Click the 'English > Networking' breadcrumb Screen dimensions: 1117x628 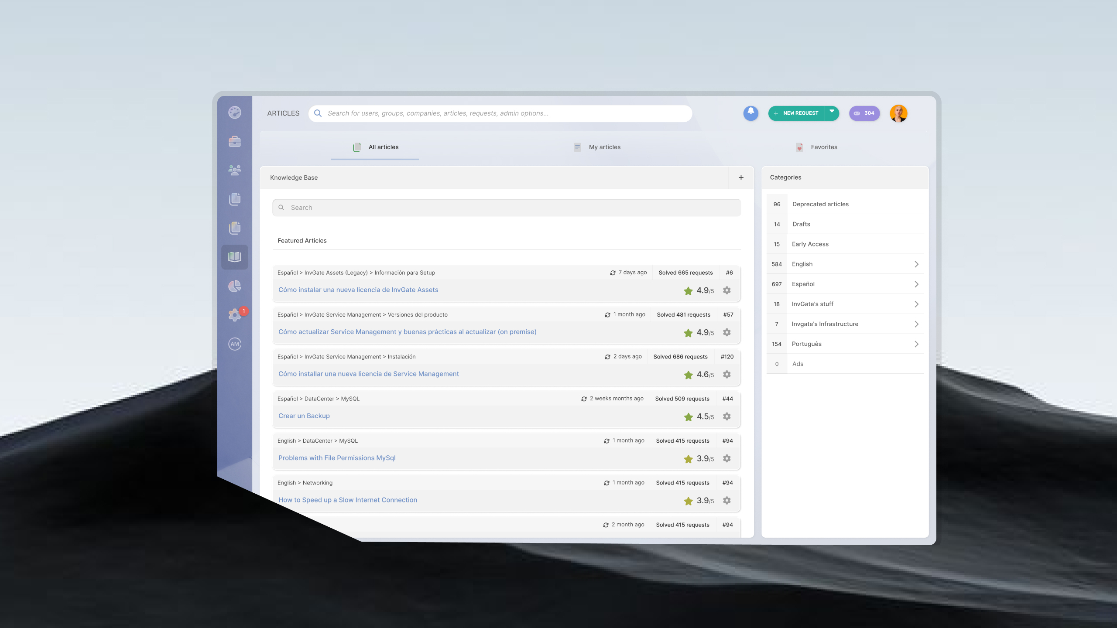click(305, 483)
